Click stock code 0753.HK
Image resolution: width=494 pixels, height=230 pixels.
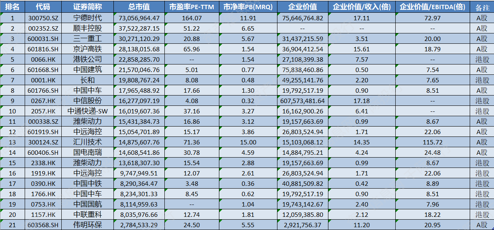click(43, 204)
